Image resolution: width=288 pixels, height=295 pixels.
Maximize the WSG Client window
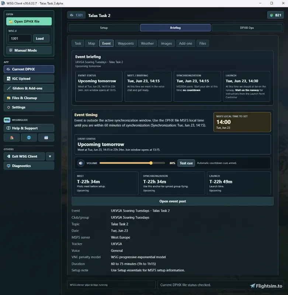click(271, 3)
